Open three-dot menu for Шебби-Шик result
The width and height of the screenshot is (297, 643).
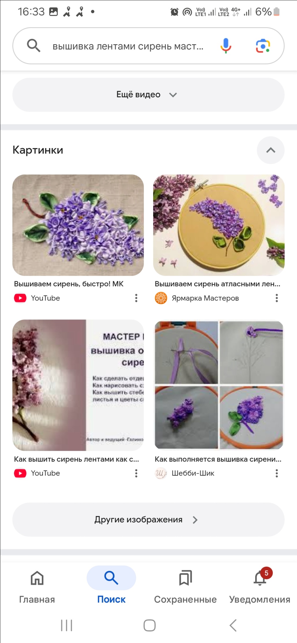click(x=277, y=473)
